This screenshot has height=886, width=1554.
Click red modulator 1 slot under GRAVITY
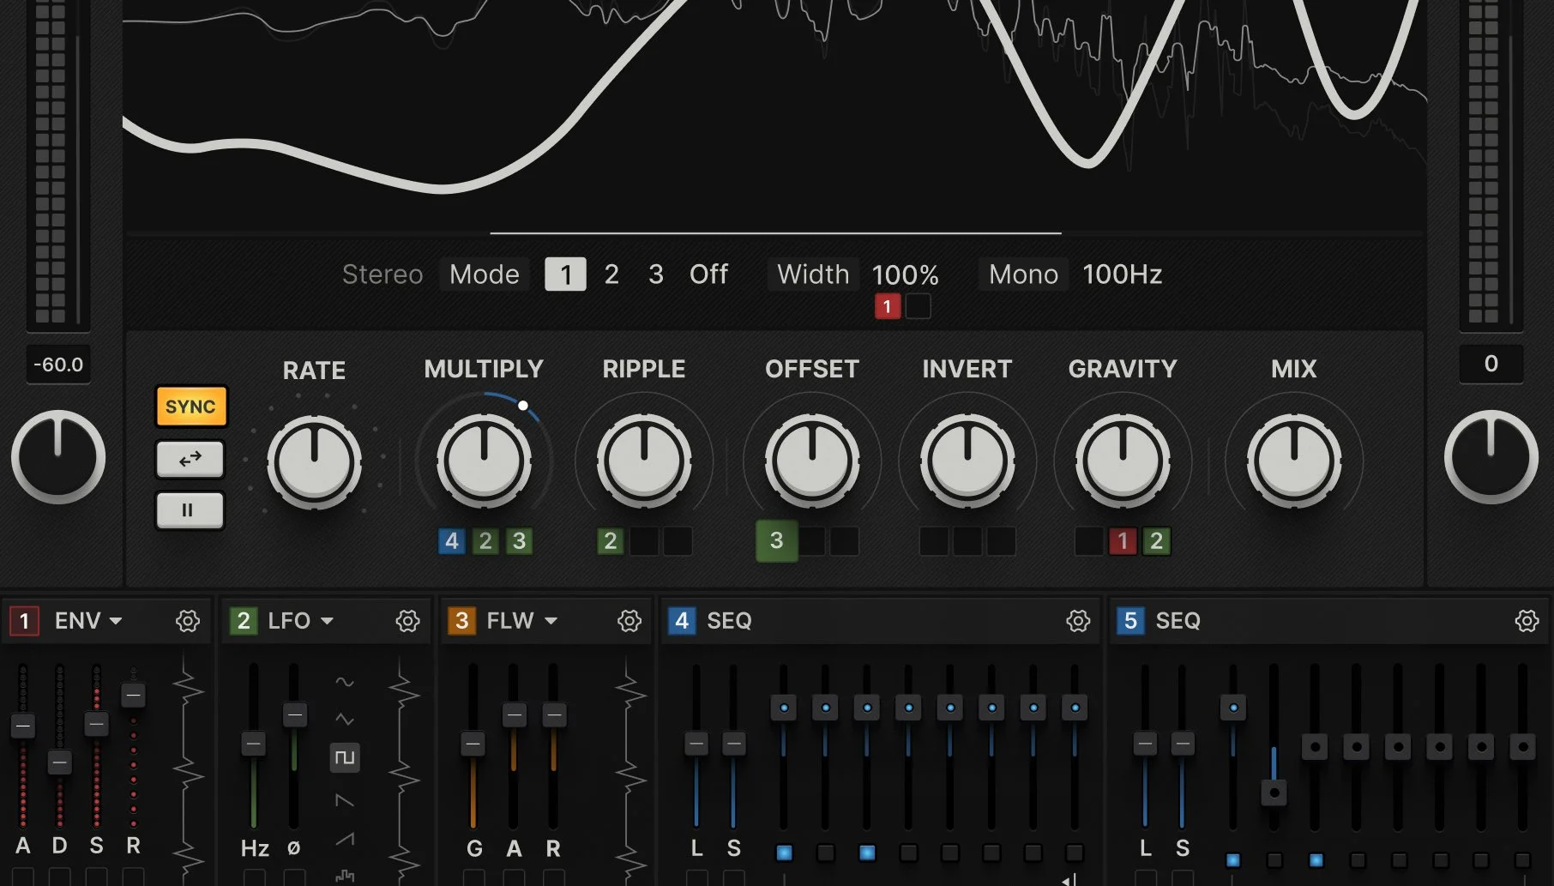[x=1123, y=541]
